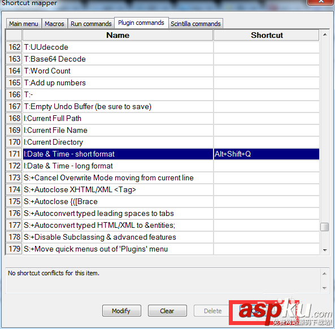The width and height of the screenshot is (335, 329).
Task: Select row S:+Disable Subclassing & advanced features
Action: click(163, 237)
